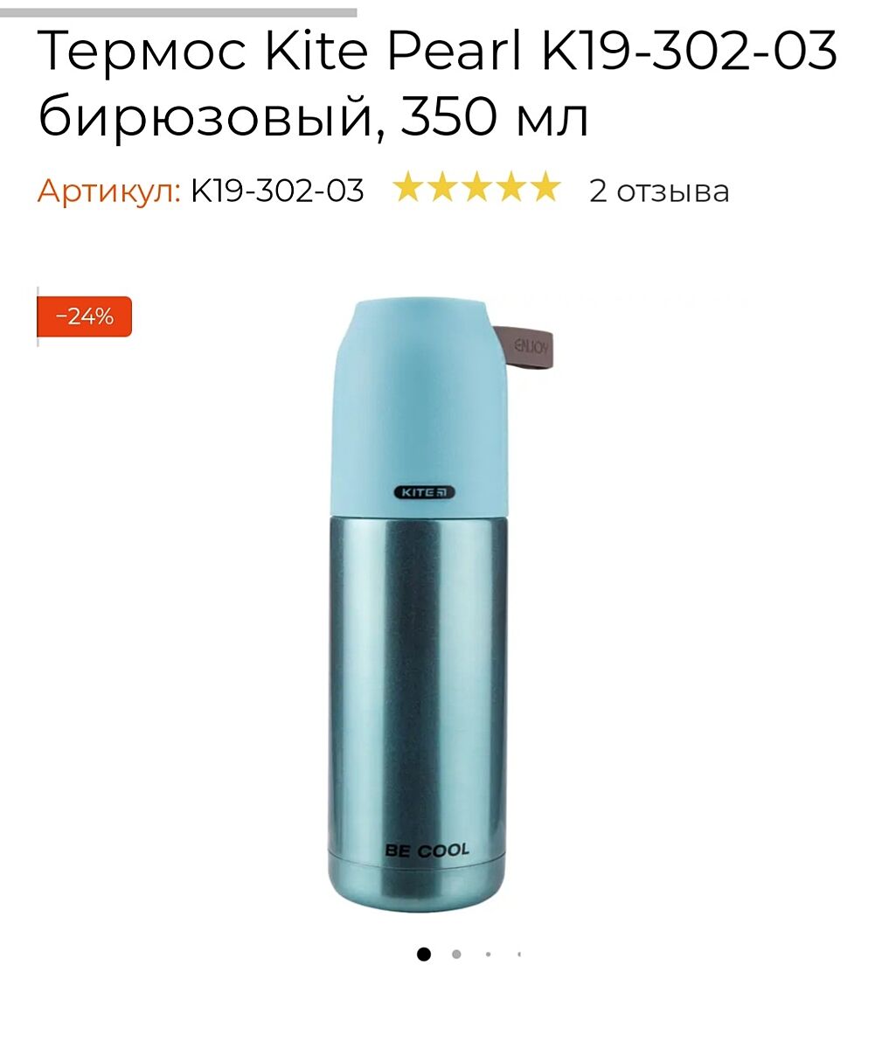
Task: Click the orange "Артикул:" label
Action: tap(109, 191)
